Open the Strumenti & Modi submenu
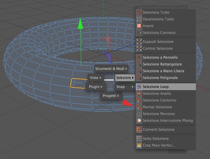Viewport: 210px width, 159px height. click(111, 69)
